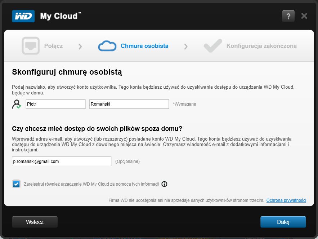The width and height of the screenshot is (318, 239).
Task: Click the arrow after Chmura osobista step
Action: point(186,47)
